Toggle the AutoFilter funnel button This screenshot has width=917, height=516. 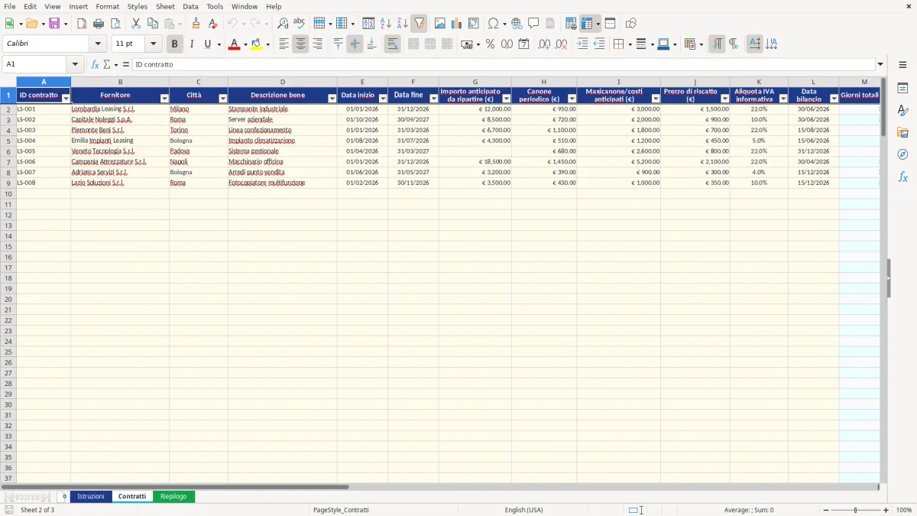coord(420,24)
